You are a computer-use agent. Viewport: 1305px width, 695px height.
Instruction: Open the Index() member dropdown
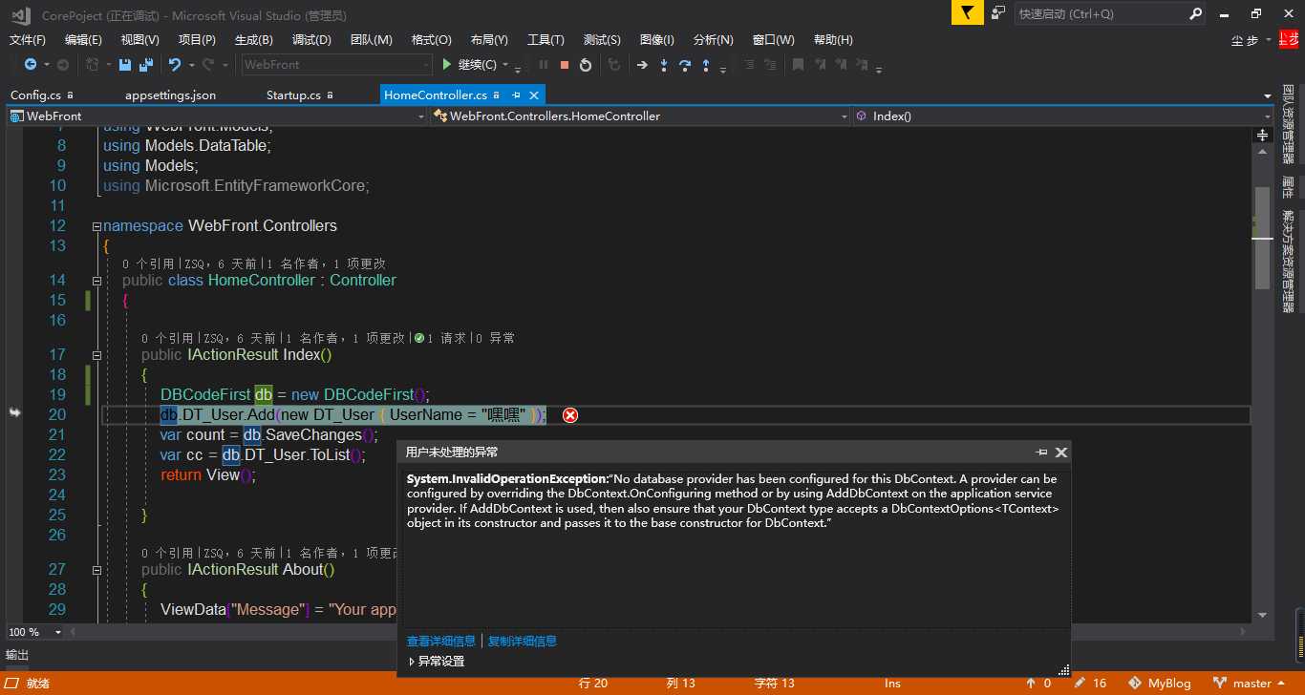(1062, 116)
